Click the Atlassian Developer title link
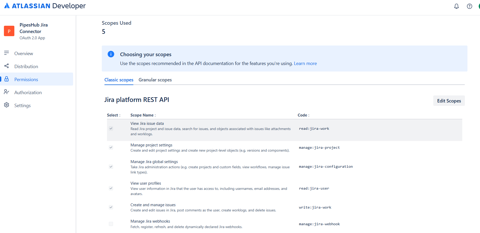480x233 pixels. [45, 6]
